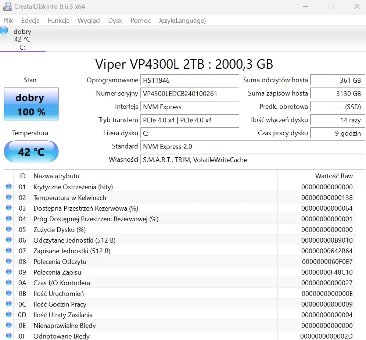Click status icon beside Temperatura w Kelwinach
Viewport: 366px width, 340px height.
pos(9,197)
